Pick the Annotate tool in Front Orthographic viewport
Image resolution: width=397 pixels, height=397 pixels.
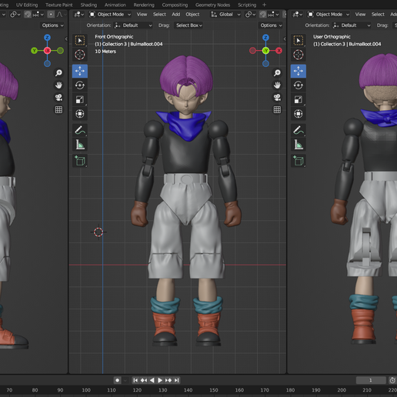click(x=80, y=130)
